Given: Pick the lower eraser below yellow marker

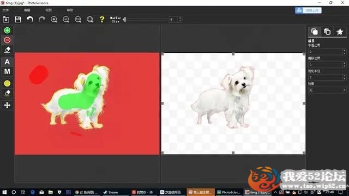Looking at the screenshot, I should [x=7, y=93].
